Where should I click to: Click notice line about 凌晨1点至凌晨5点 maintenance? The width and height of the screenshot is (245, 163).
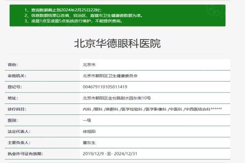(73, 21)
